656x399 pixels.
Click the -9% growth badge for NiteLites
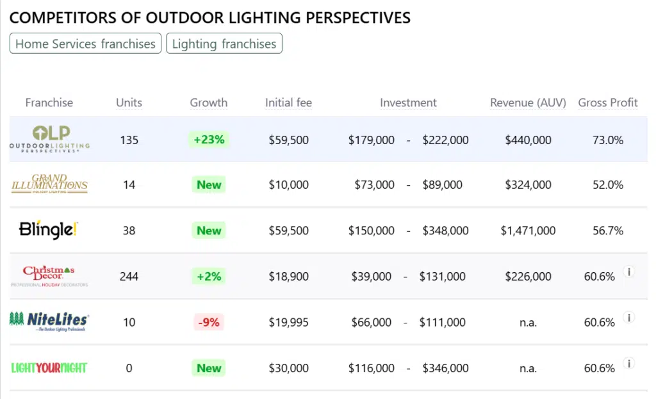pos(209,322)
